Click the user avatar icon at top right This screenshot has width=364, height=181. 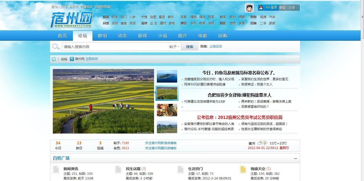tap(249, 8)
